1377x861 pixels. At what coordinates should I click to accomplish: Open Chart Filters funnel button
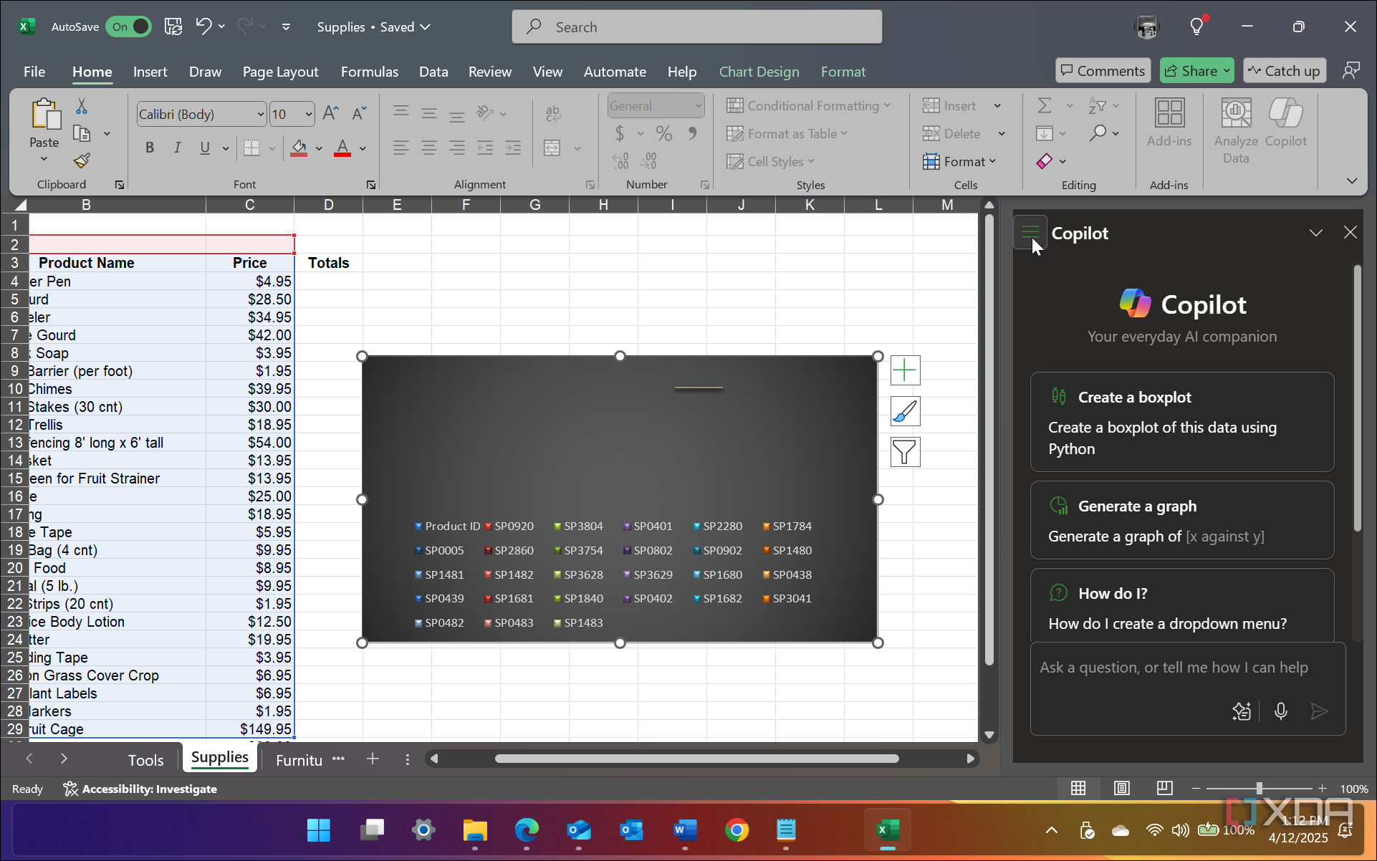tap(905, 452)
